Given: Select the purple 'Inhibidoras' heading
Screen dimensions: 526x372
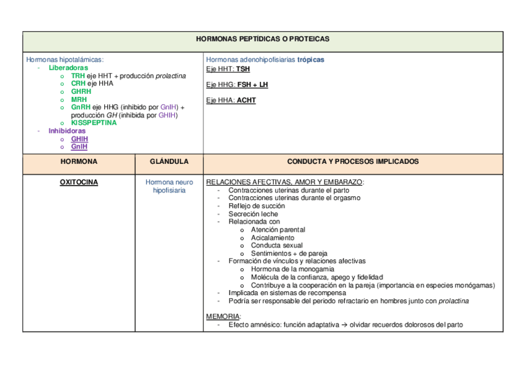Looking at the screenshot, I should pos(67,131).
